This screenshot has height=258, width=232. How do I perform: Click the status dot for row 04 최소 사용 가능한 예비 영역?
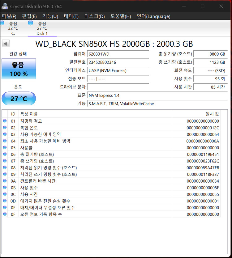[5, 141]
